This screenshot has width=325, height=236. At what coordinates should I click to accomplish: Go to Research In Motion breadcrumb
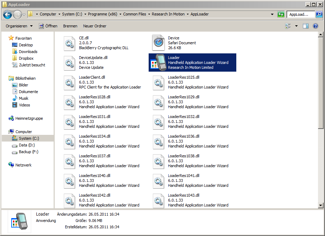(168, 14)
